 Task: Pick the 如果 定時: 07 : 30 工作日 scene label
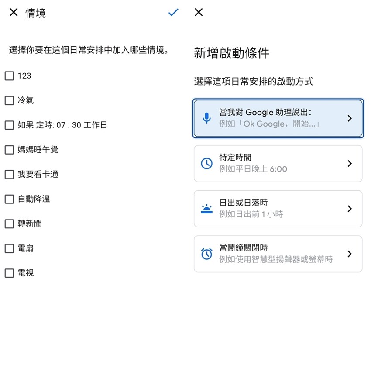[62, 125]
